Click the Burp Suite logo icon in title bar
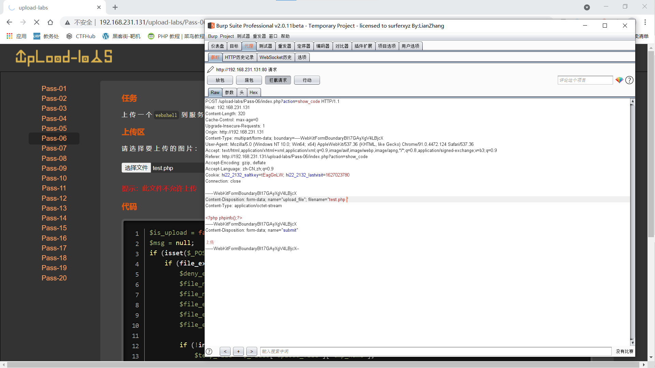Screen dimensions: 655x368 (x=211, y=26)
